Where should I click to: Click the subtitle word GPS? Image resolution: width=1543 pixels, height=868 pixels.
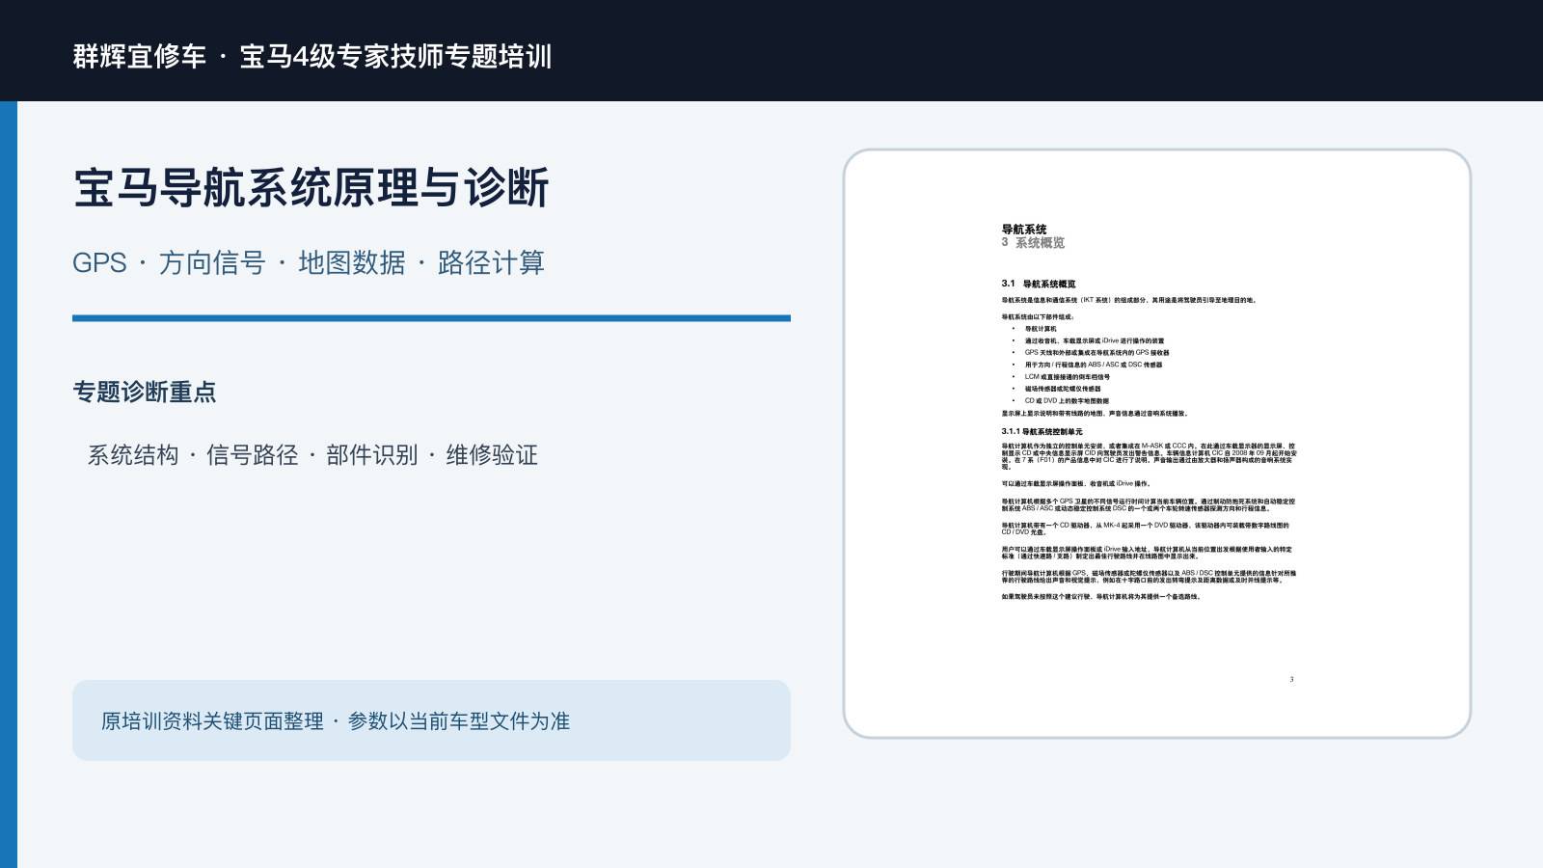(x=99, y=262)
